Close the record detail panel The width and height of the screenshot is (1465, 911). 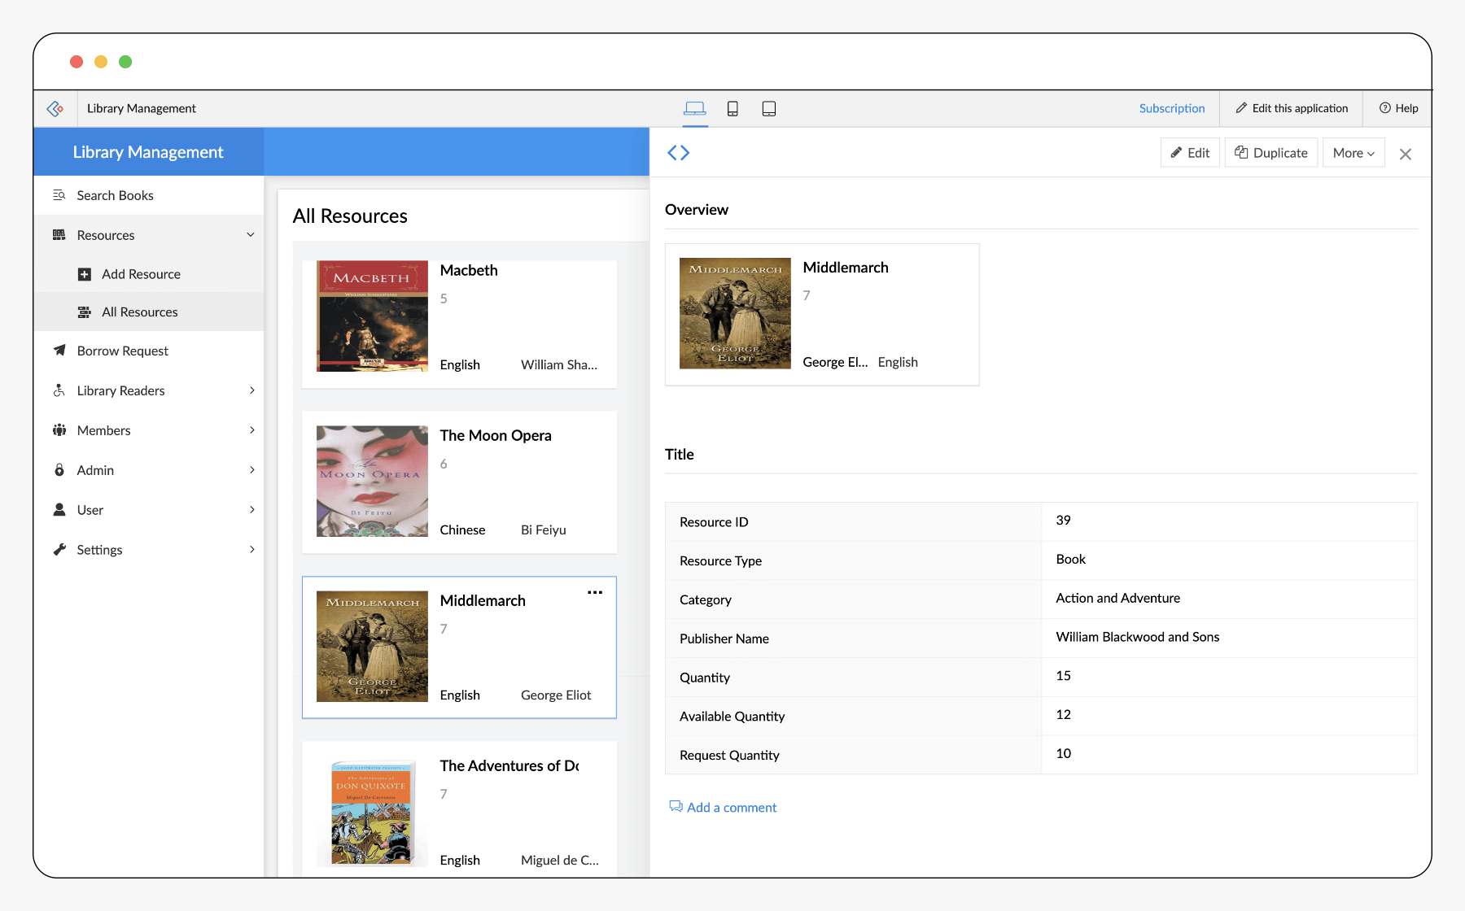[x=1405, y=154]
